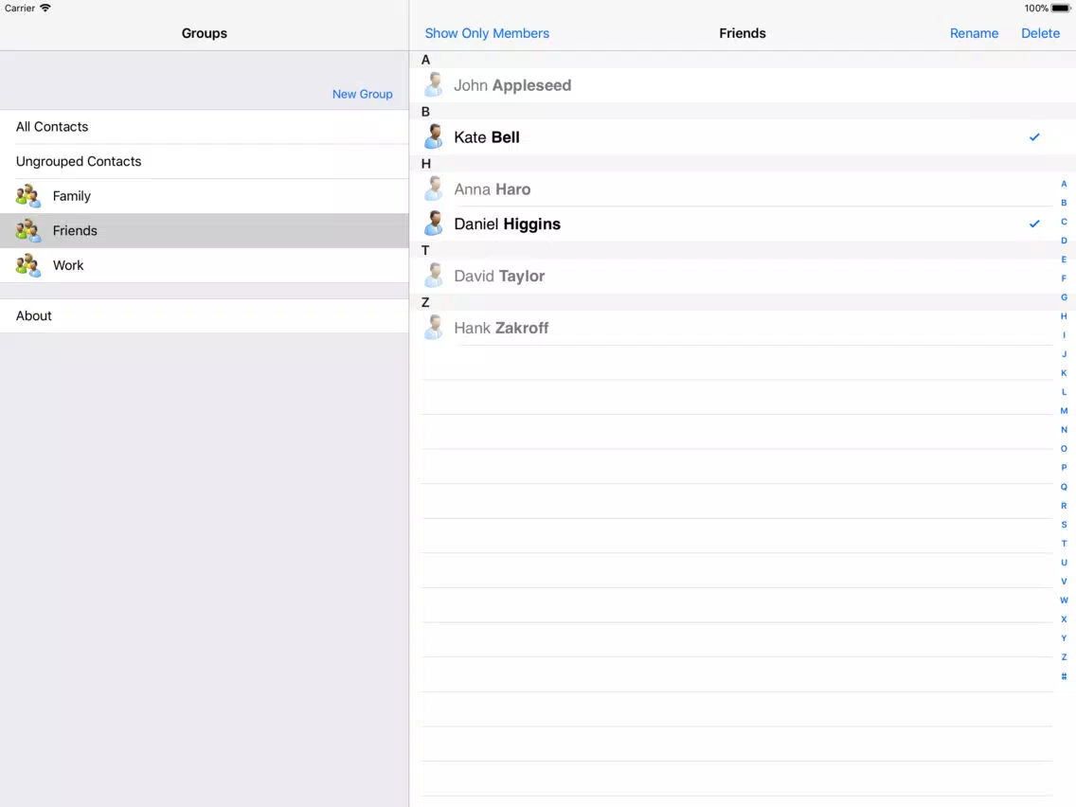Click the Friends title in header
This screenshot has height=807, width=1076.
tap(743, 33)
